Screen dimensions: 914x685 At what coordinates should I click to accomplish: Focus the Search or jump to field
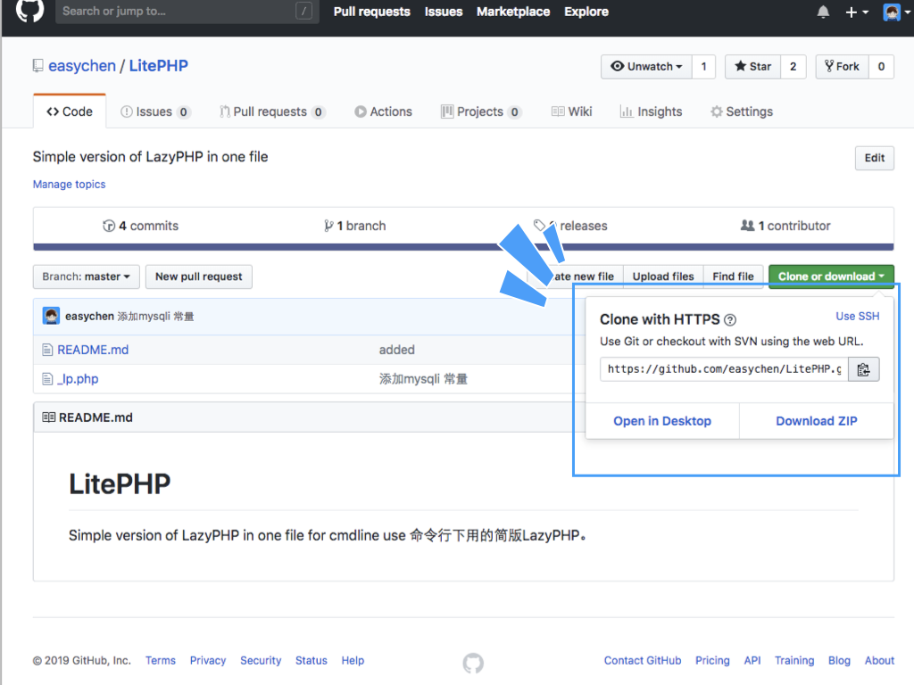tap(187, 11)
